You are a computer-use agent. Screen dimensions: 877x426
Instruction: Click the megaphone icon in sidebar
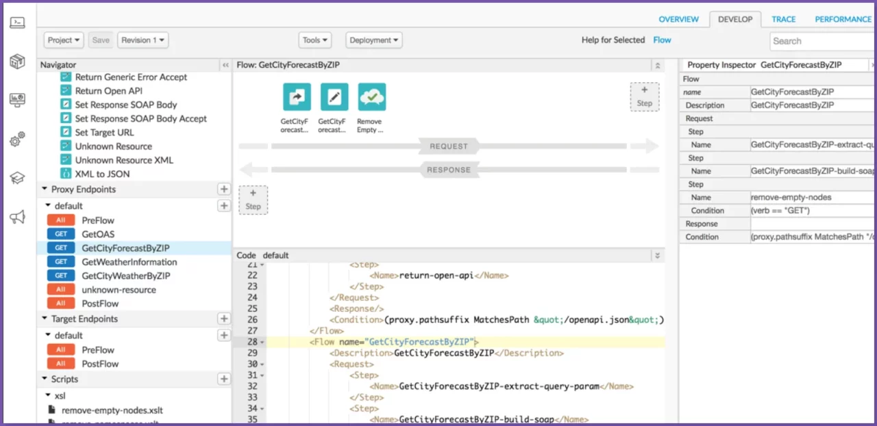[17, 217]
